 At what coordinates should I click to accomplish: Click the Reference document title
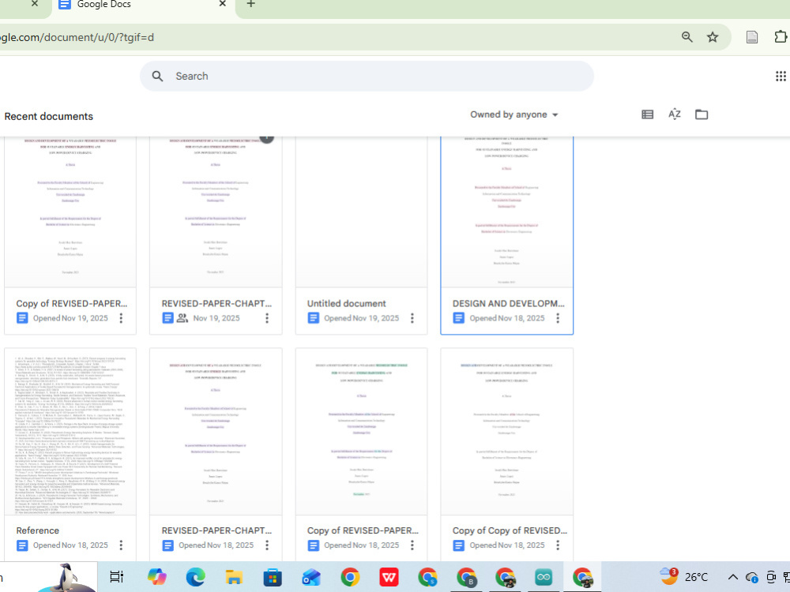tap(38, 530)
